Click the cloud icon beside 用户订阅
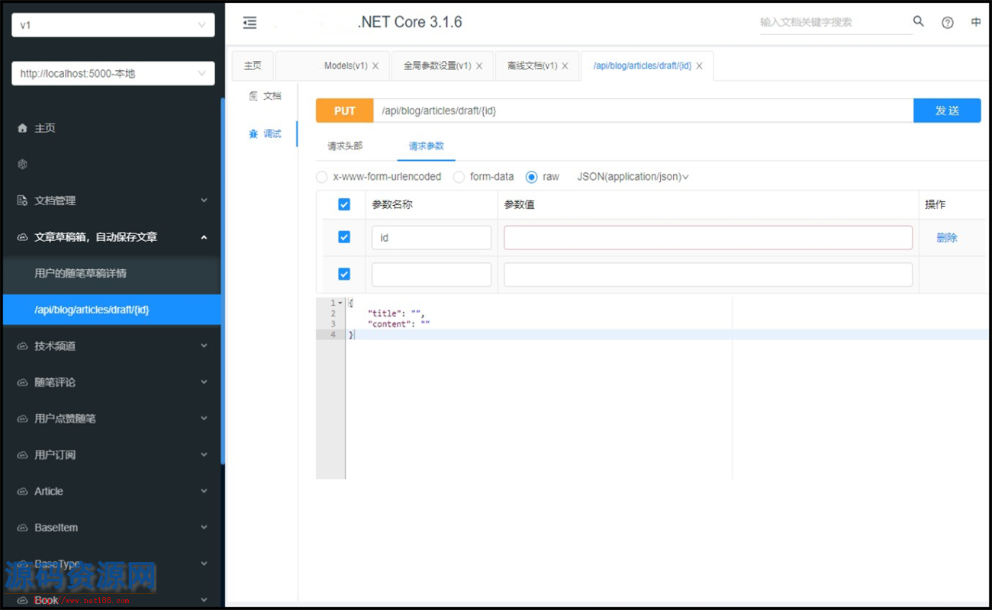Image resolution: width=992 pixels, height=610 pixels. [22, 455]
